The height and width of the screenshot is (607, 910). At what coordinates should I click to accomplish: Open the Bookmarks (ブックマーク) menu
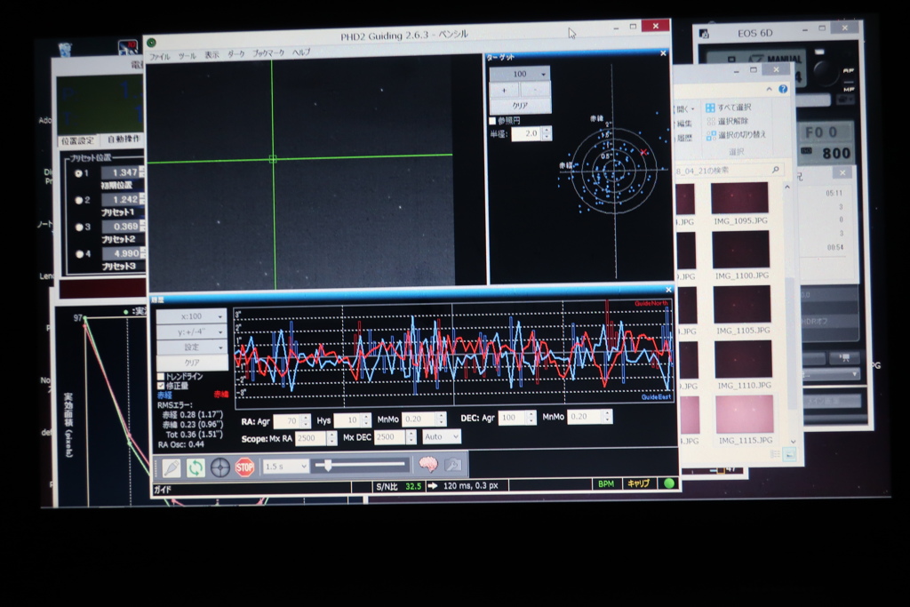tap(268, 52)
